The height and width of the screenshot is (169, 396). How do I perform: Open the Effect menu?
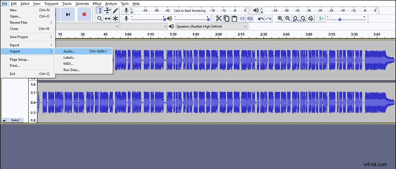pyautogui.click(x=97, y=4)
